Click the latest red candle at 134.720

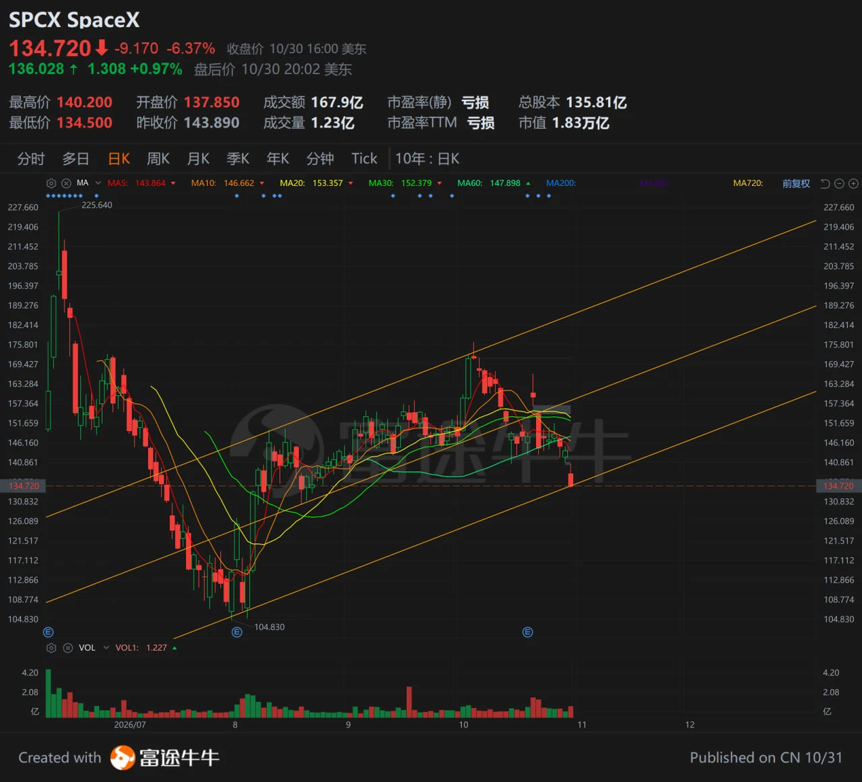(571, 480)
